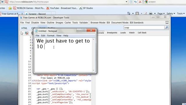Open the Developer Tools Tools menu
Viewport: 186px width, 105px height.
[75, 22]
